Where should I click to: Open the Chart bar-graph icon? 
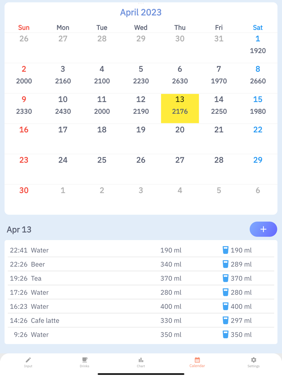point(141,360)
